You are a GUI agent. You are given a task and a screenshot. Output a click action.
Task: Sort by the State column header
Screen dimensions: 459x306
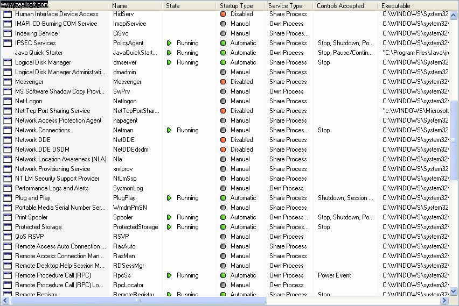click(189, 5)
